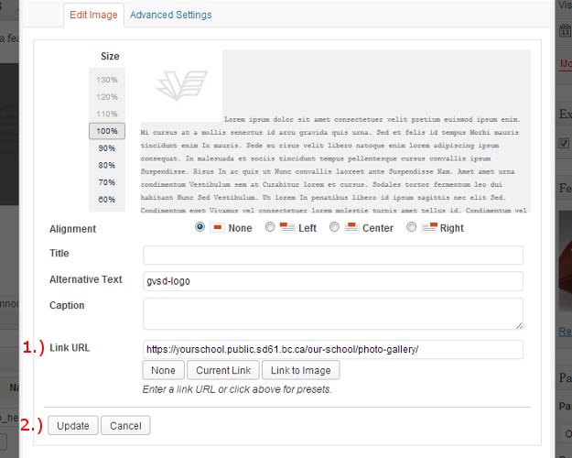This screenshot has width=572, height=458.
Task: Click the Link URL input field
Action: (333, 350)
